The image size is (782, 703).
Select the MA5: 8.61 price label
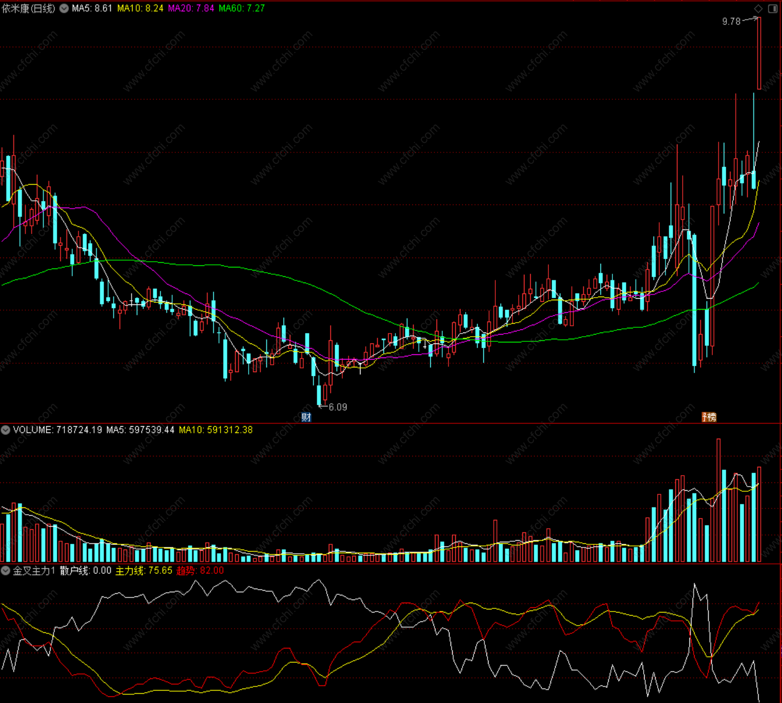(x=92, y=8)
